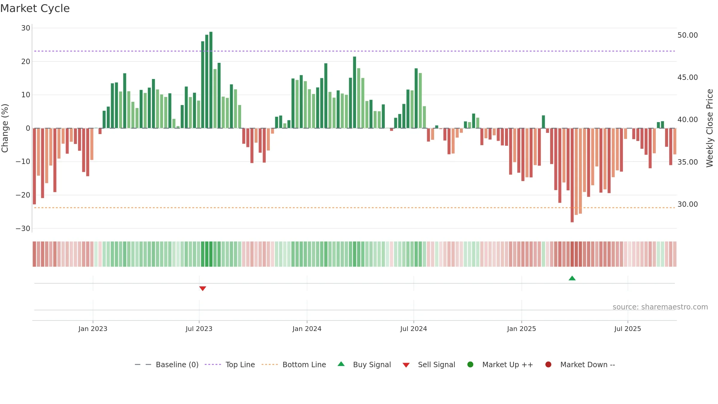Click the 35.00 price axis label
Viewport: 718px width, 404px height.
687,162
